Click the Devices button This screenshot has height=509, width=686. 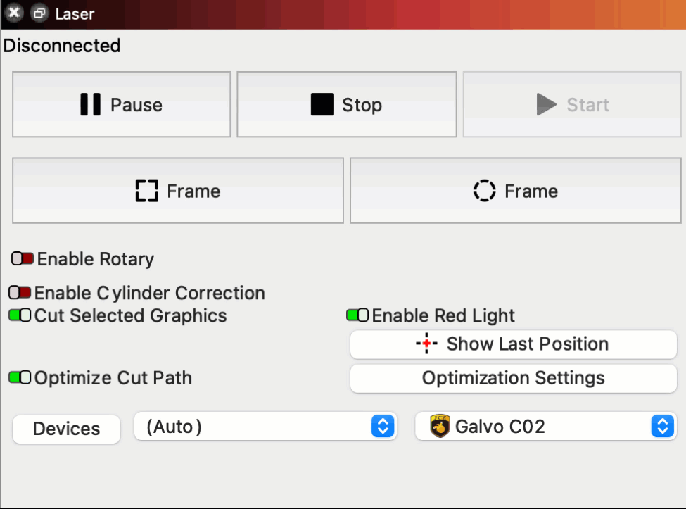point(66,429)
